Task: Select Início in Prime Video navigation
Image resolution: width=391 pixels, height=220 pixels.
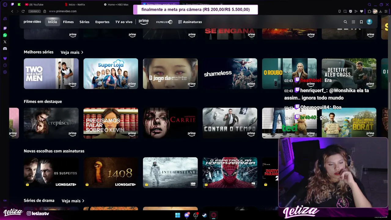Action: (53, 22)
